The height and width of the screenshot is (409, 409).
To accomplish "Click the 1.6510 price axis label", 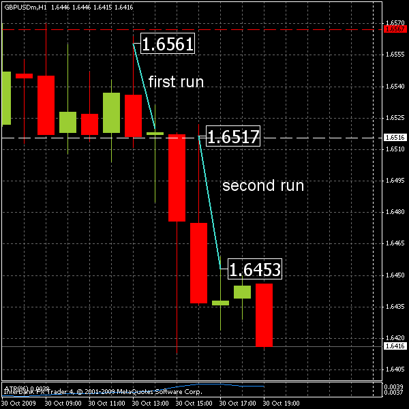I will tap(395, 149).
